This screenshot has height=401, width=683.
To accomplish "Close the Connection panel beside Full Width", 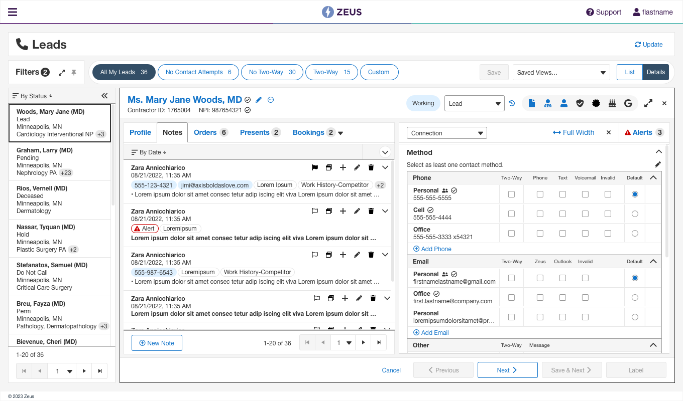I will (x=609, y=132).
